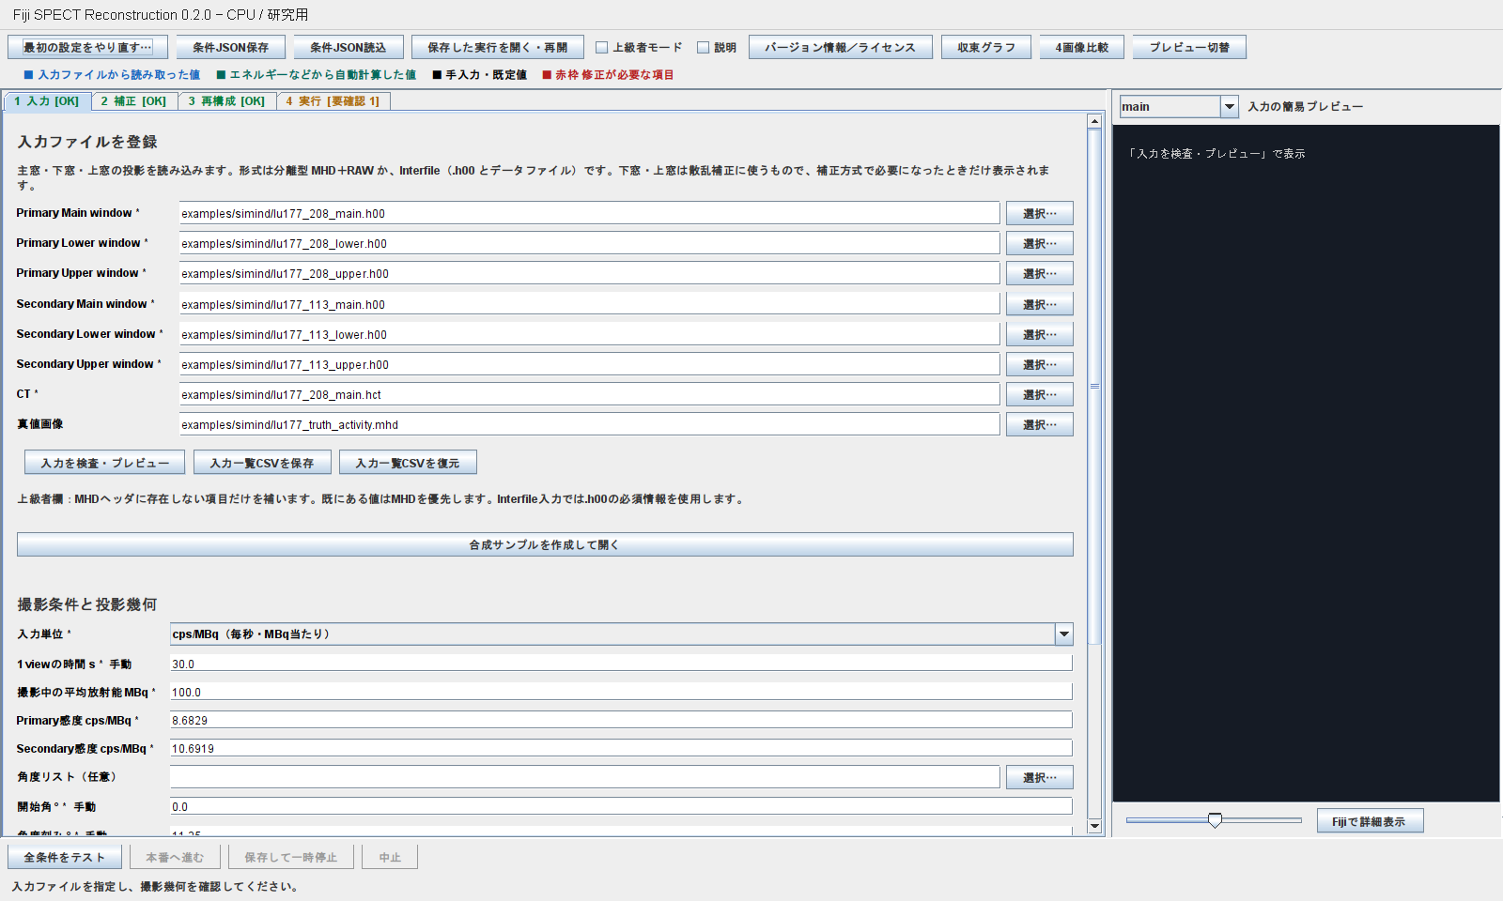Choose file for Secondary Upper window 選択

(x=1039, y=364)
